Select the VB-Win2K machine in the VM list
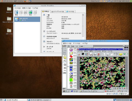 click(27, 19)
